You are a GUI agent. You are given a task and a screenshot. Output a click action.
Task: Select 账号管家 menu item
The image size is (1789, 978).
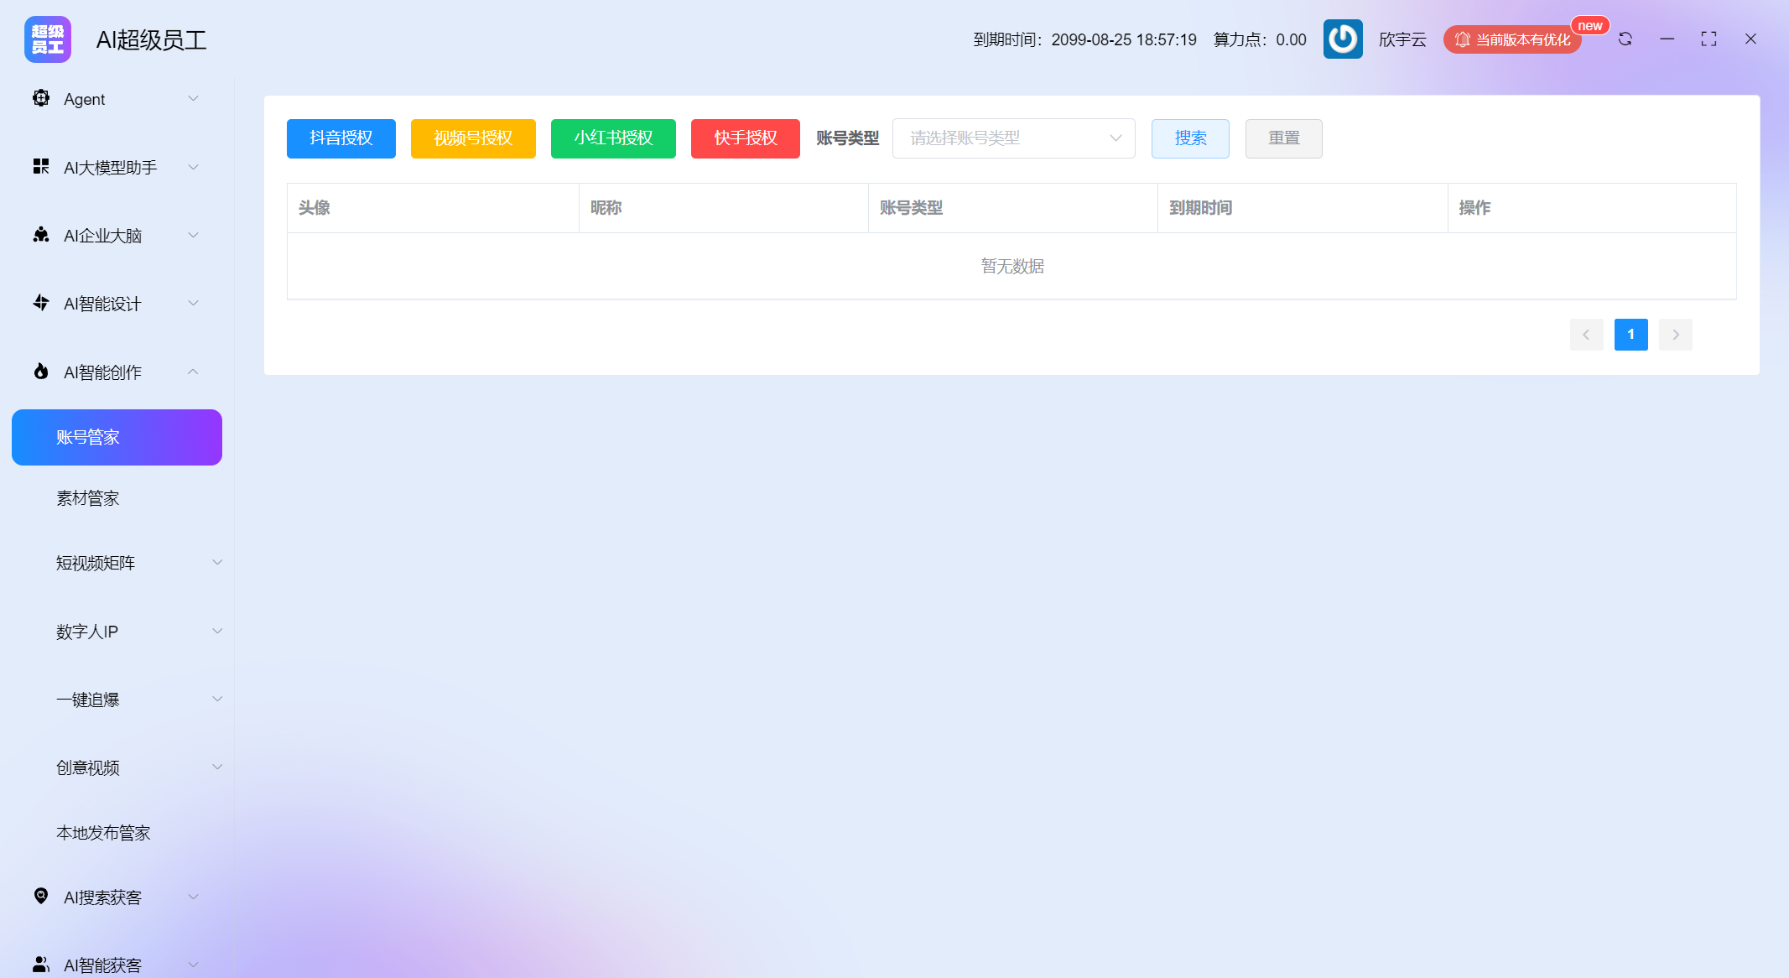(x=117, y=437)
